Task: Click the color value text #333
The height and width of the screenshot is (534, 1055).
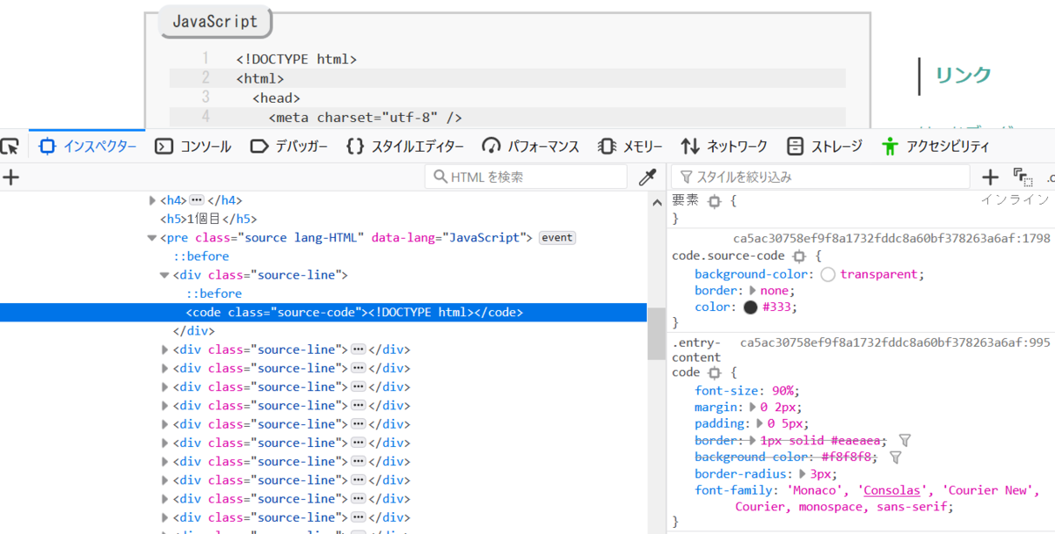Action: (776, 307)
